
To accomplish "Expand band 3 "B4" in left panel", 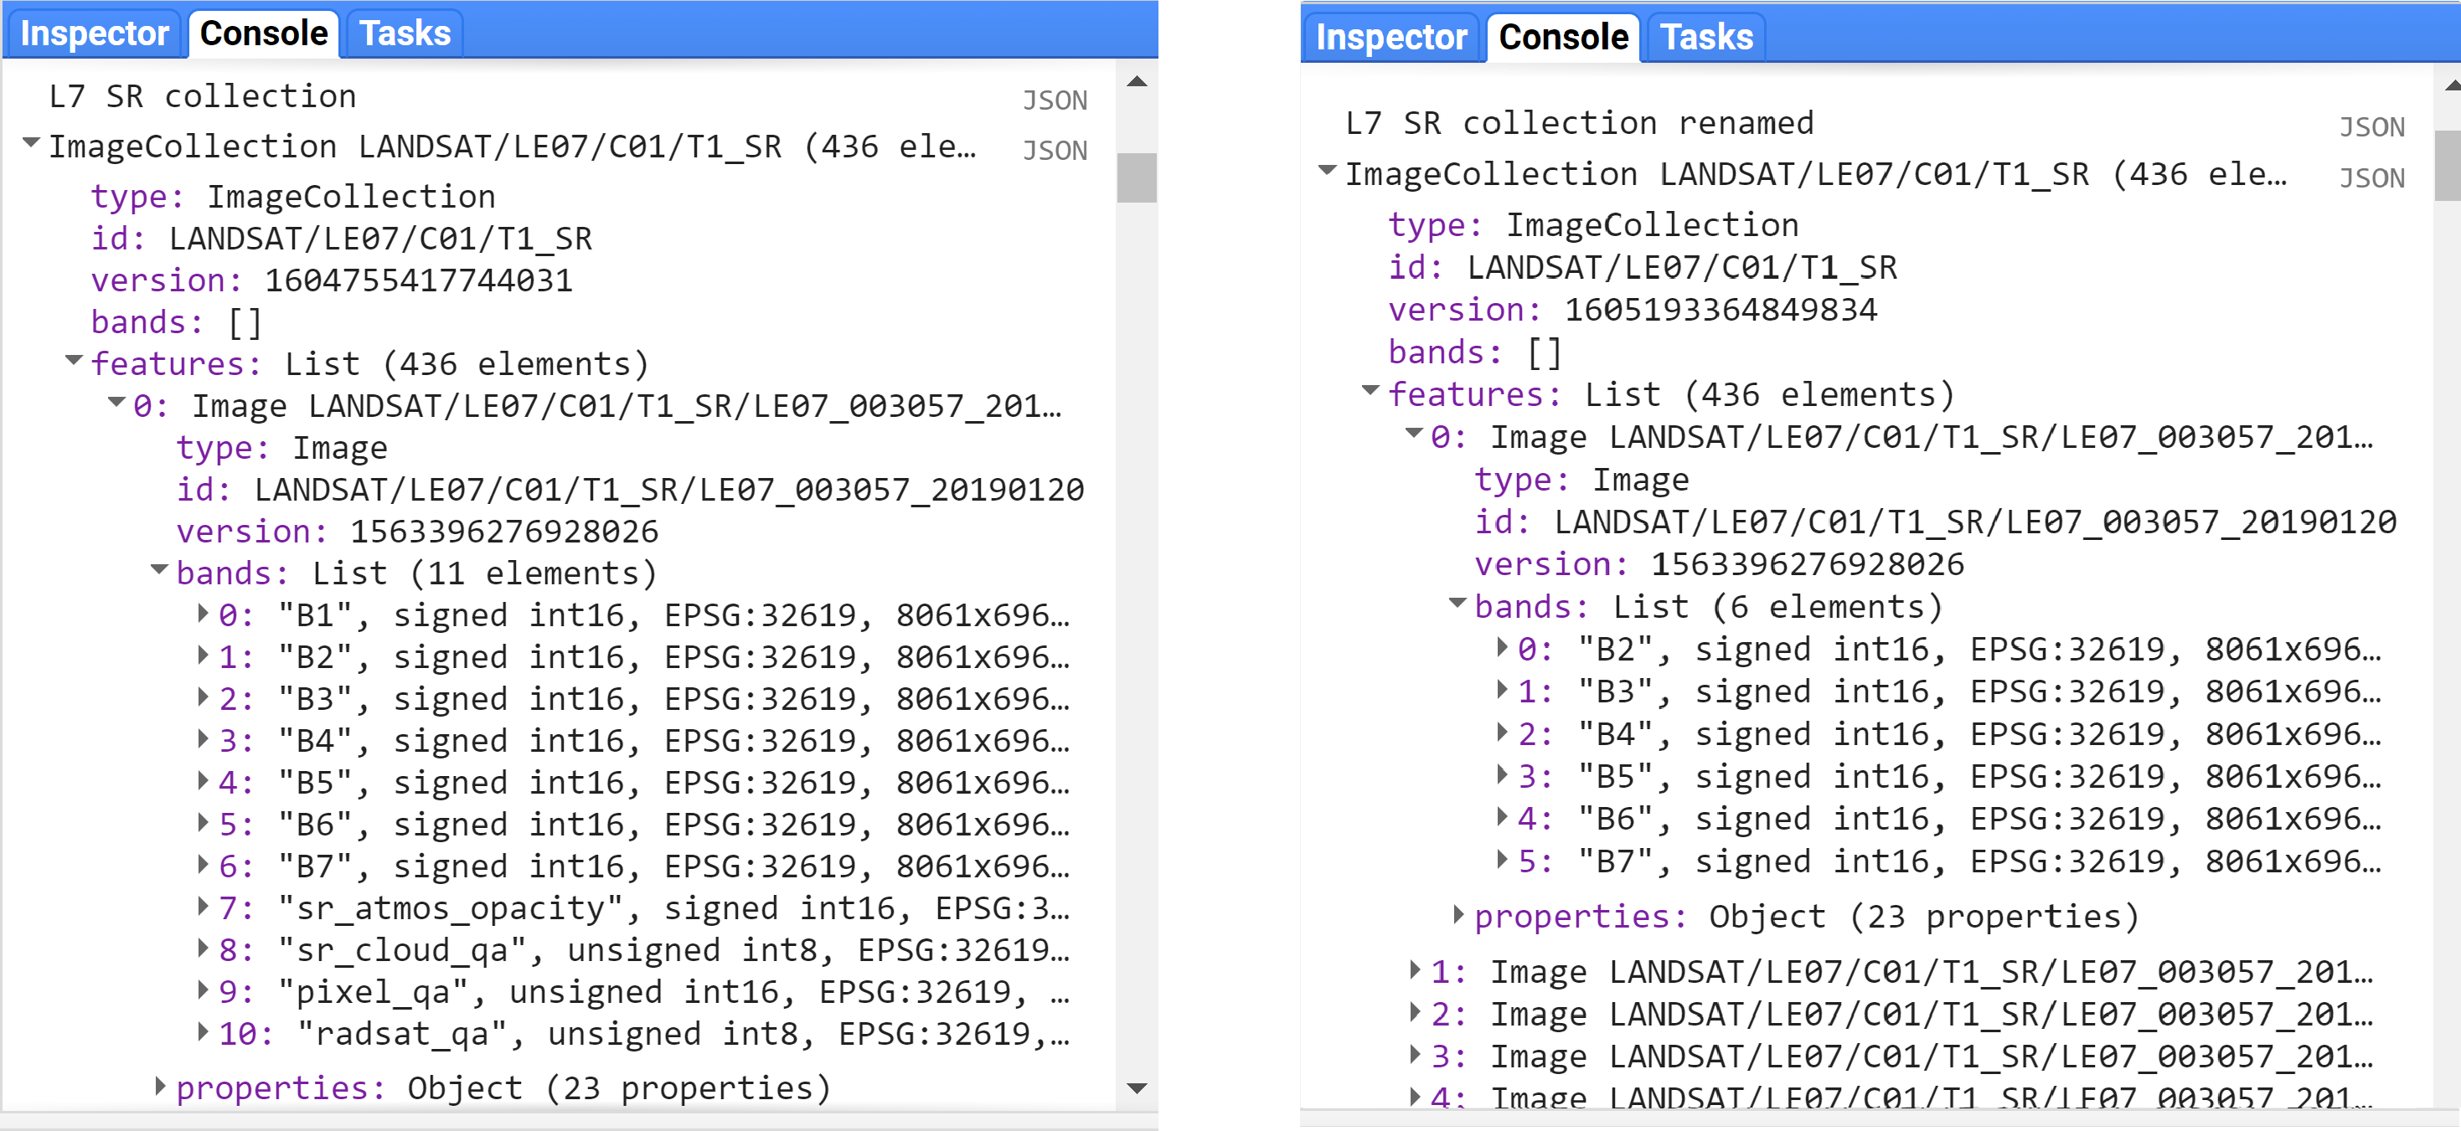I will [203, 738].
